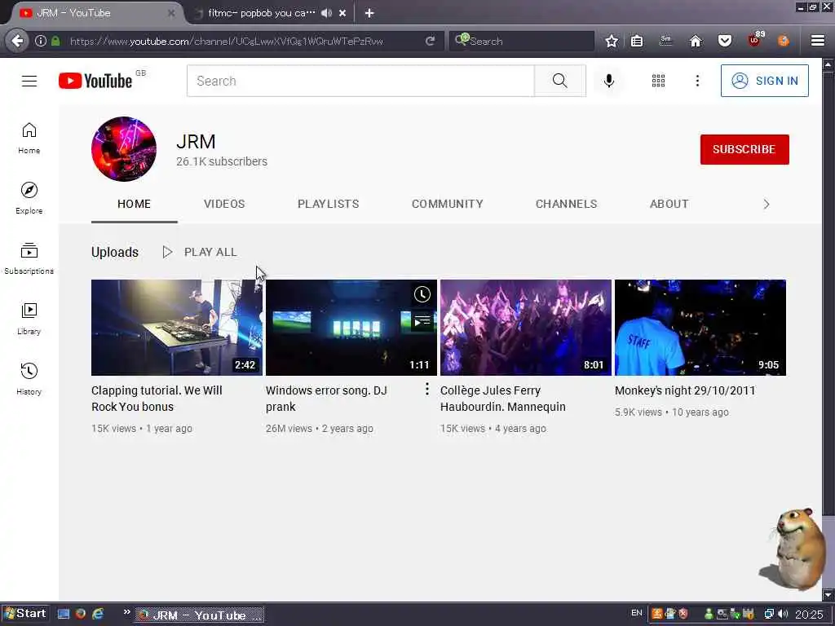
Task: Switch to the COMMUNITY tab
Action: pyautogui.click(x=448, y=204)
